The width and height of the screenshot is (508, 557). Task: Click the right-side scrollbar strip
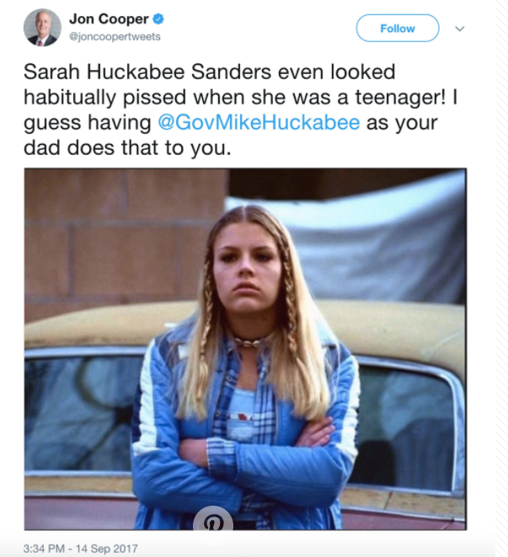click(x=501, y=278)
